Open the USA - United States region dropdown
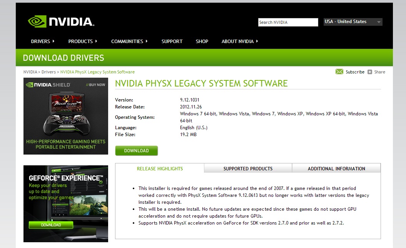406x248 pixels. 353,22
